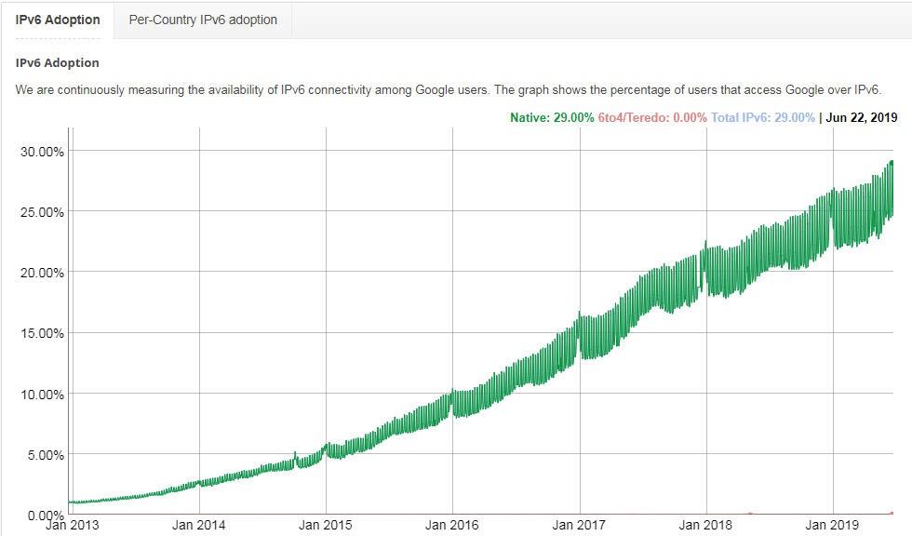Click the green Native: 29.00% legend entry
This screenshot has height=536, width=912.
pos(552,117)
